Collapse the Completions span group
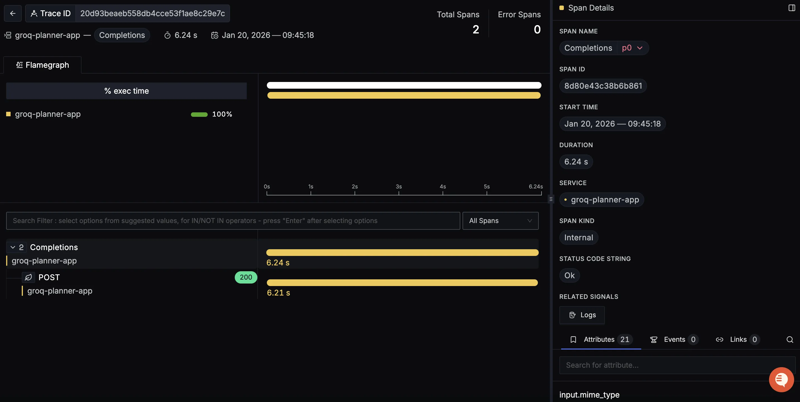Screen dimensions: 800x402 13,247
